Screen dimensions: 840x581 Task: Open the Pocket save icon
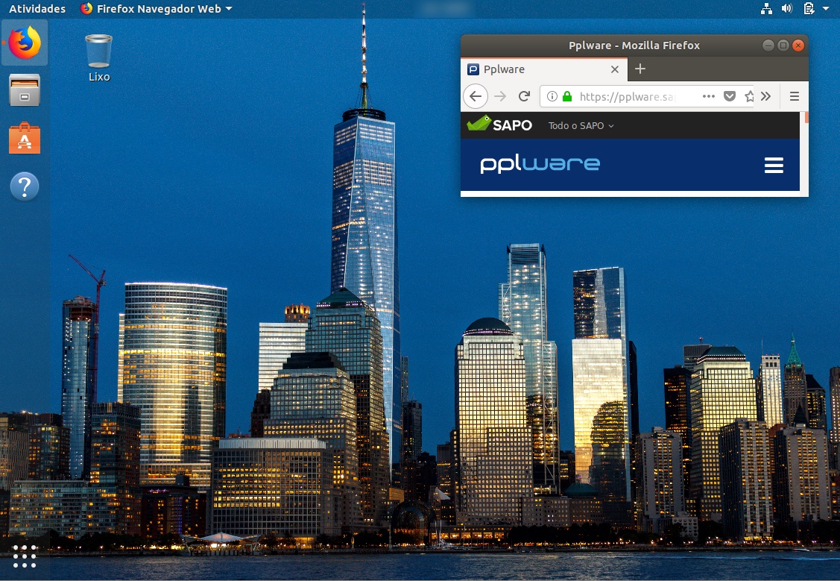tap(730, 96)
